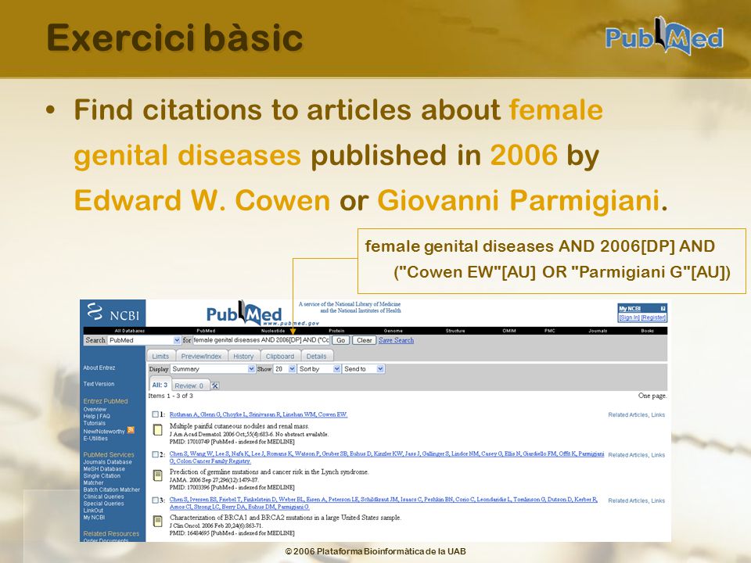Open Structure in the black nav bar
751x563 pixels.
point(455,331)
